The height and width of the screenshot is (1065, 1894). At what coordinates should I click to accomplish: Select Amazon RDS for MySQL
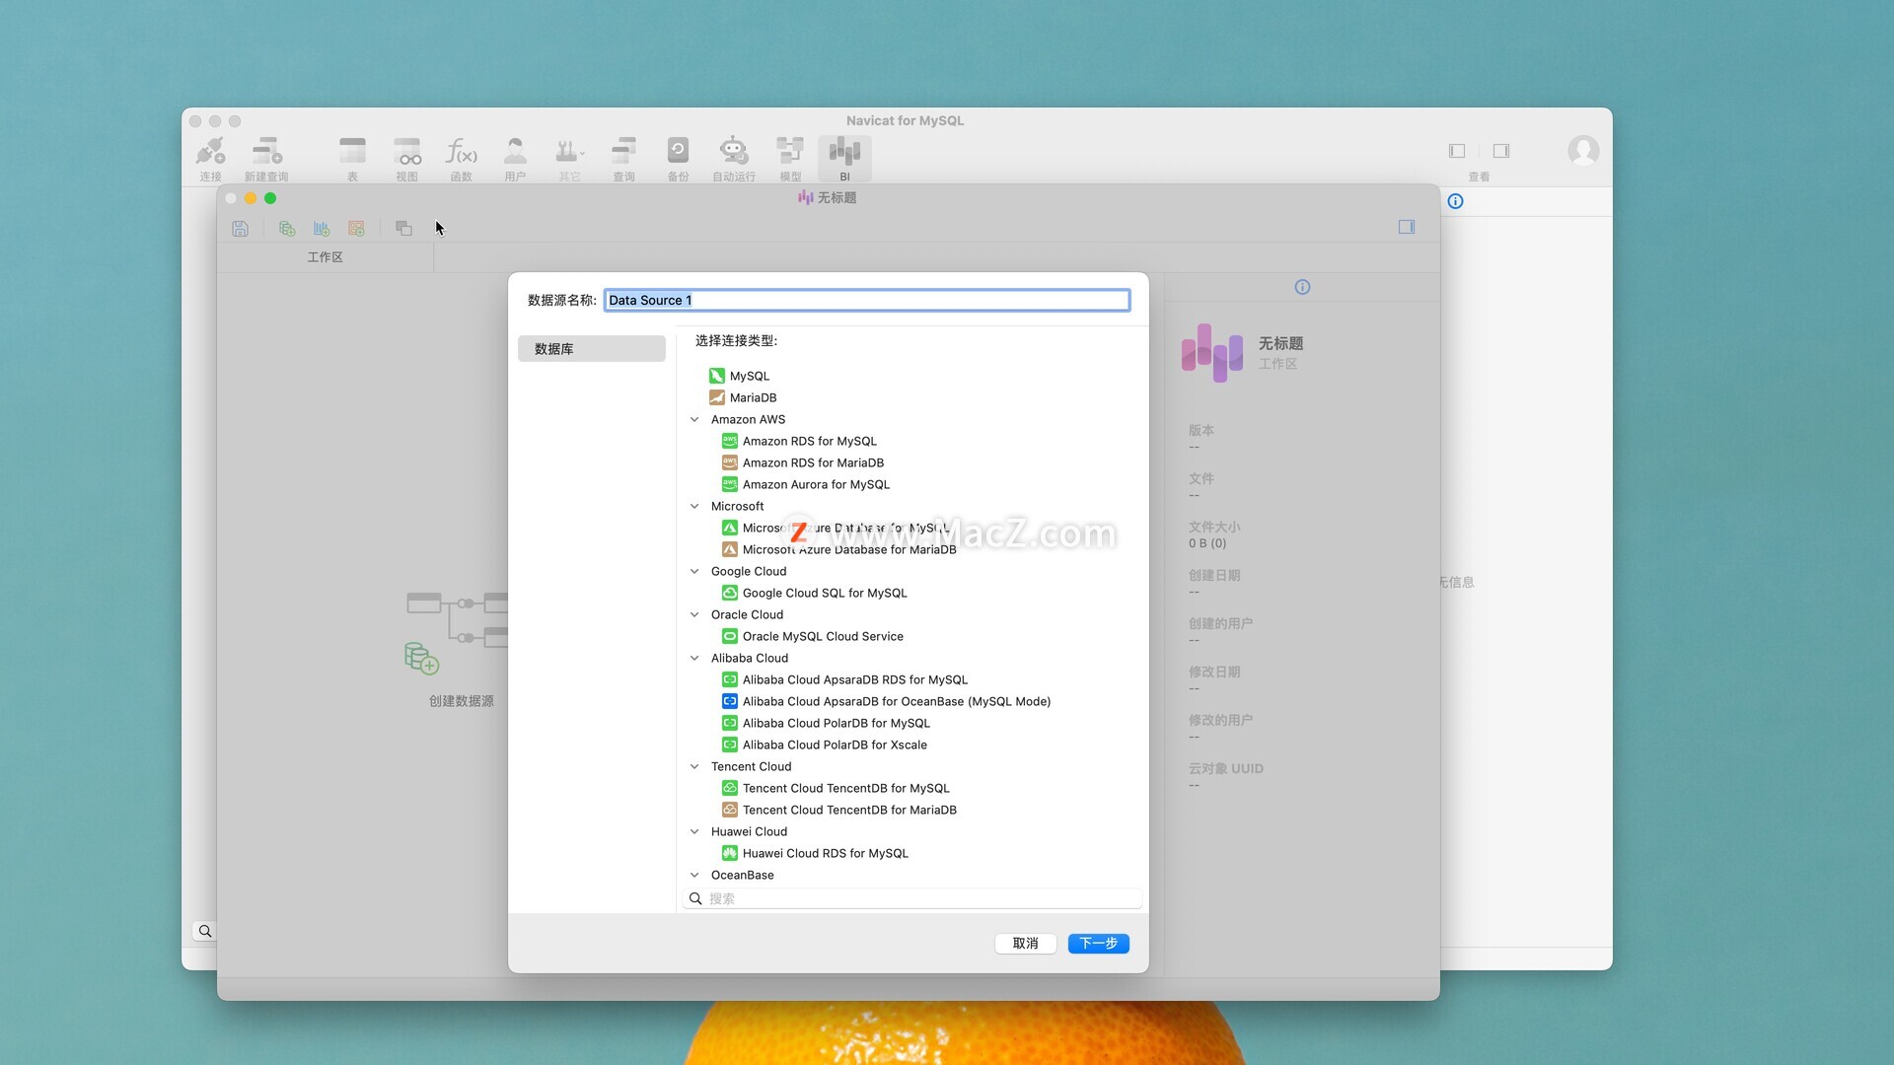799,441
